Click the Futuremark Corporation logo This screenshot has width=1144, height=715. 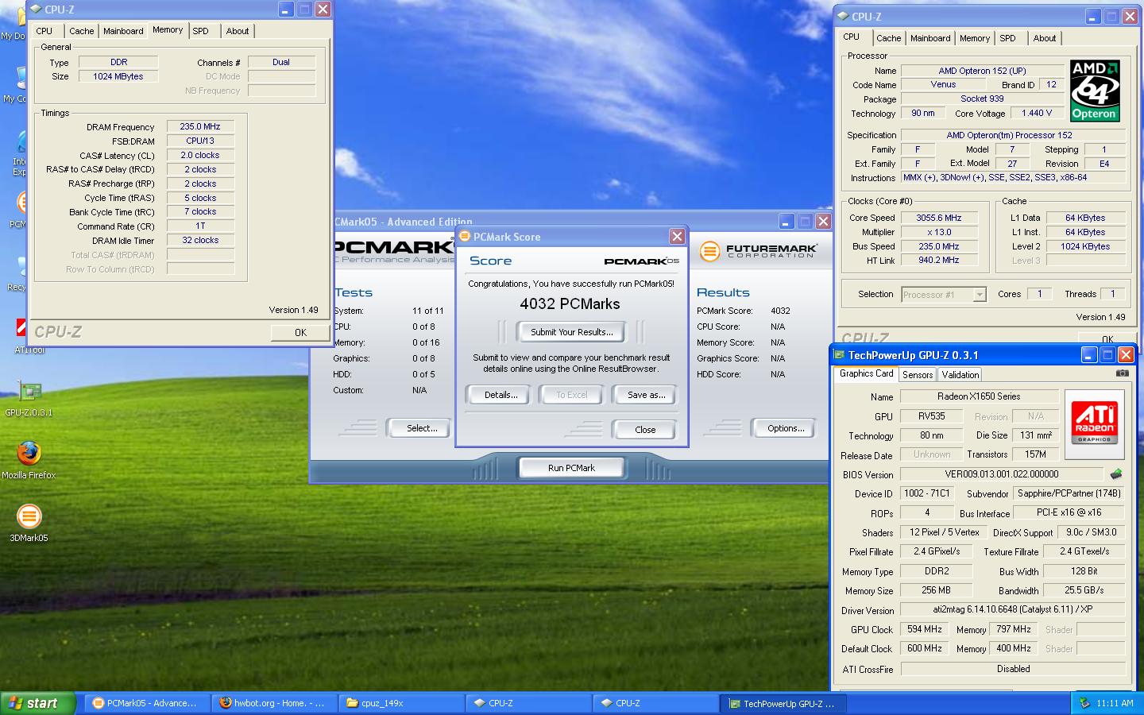coord(758,251)
